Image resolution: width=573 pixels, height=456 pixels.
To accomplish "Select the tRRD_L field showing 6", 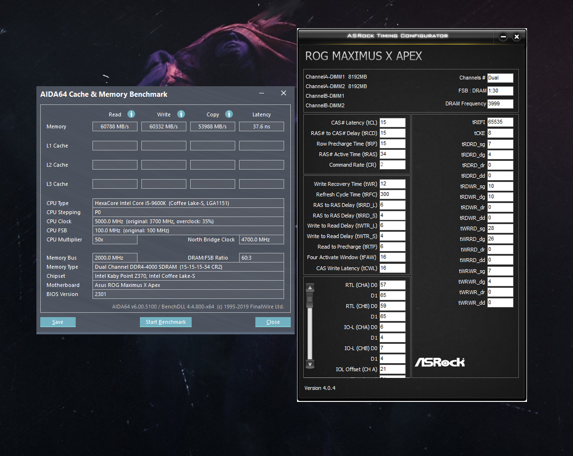I will [392, 205].
